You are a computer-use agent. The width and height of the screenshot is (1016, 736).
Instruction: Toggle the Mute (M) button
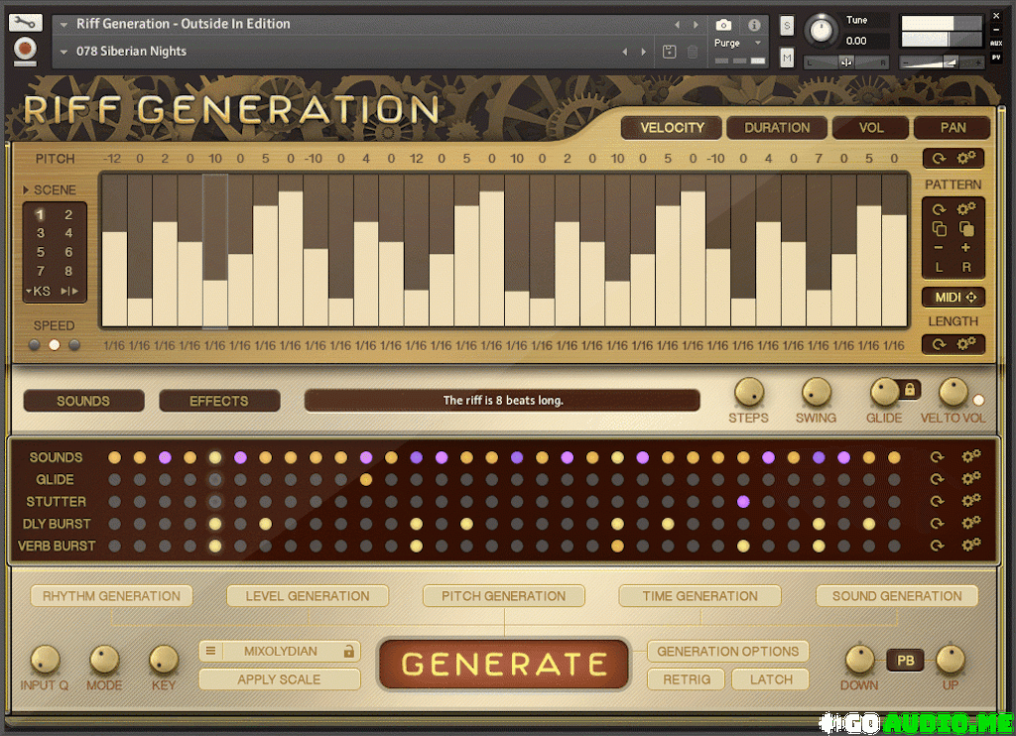[x=787, y=58]
